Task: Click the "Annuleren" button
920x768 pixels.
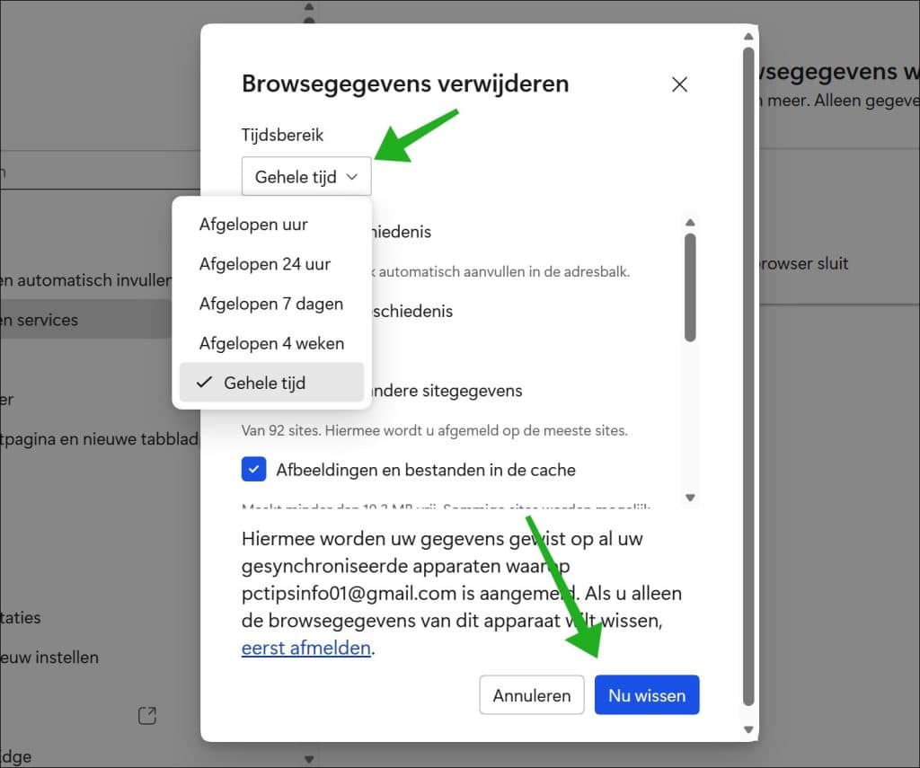Action: (531, 694)
